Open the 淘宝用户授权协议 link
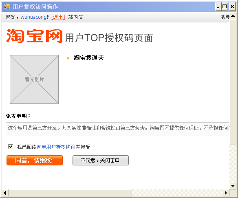Screen dimensions: 238x198 click(x=56, y=147)
